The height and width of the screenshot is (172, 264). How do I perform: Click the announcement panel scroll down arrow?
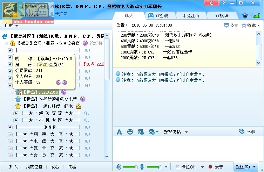(259, 63)
